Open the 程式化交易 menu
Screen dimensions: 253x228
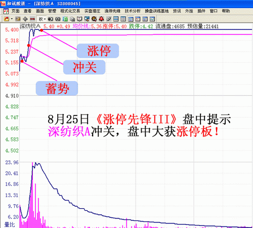pos(70,11)
